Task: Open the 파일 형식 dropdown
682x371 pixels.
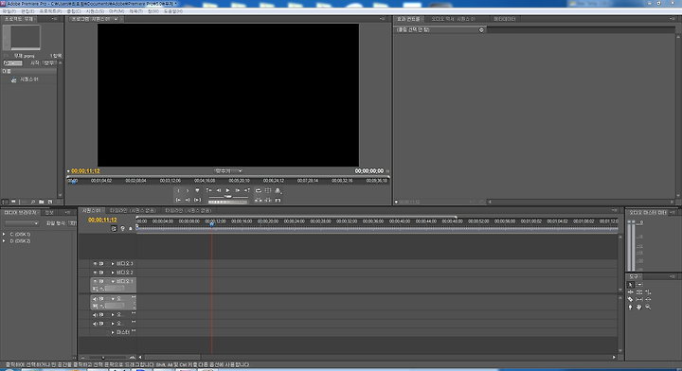Action: [x=72, y=223]
